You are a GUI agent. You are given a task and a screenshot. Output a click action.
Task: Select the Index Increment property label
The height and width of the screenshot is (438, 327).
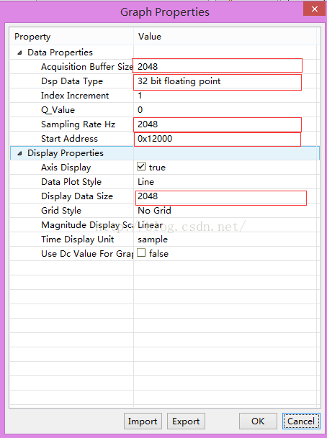coord(75,96)
